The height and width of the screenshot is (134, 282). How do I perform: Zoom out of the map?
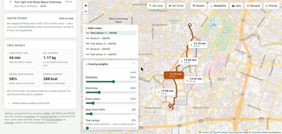(x=86, y=11)
